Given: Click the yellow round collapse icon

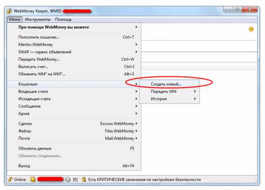Looking at the screenshot, I should click(251, 29).
